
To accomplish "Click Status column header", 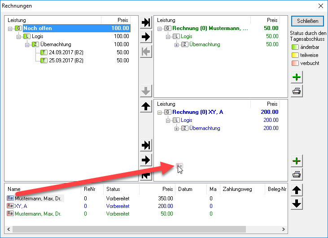I will point(113,189).
